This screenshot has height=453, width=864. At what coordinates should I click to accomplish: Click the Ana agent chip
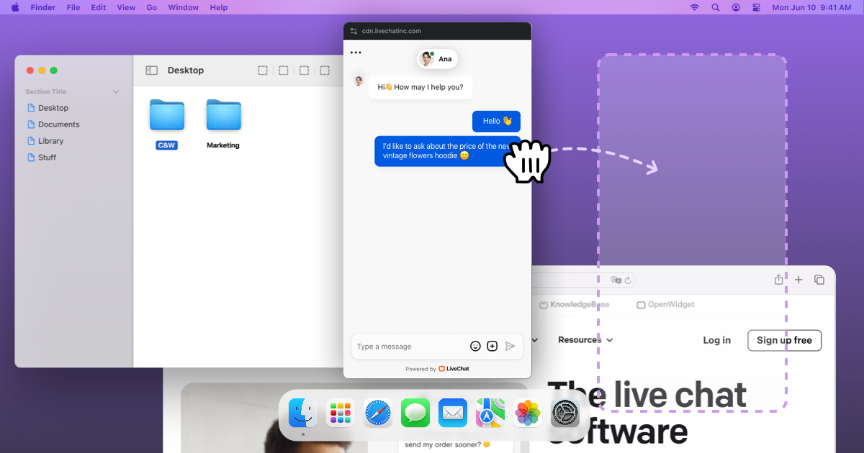438,59
